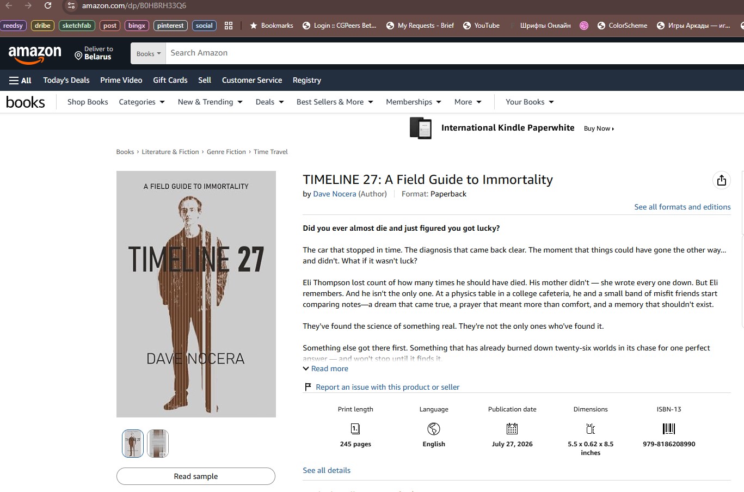This screenshot has width=744, height=492.
Task: Open the bingx bookmark group
Action: [x=137, y=26]
